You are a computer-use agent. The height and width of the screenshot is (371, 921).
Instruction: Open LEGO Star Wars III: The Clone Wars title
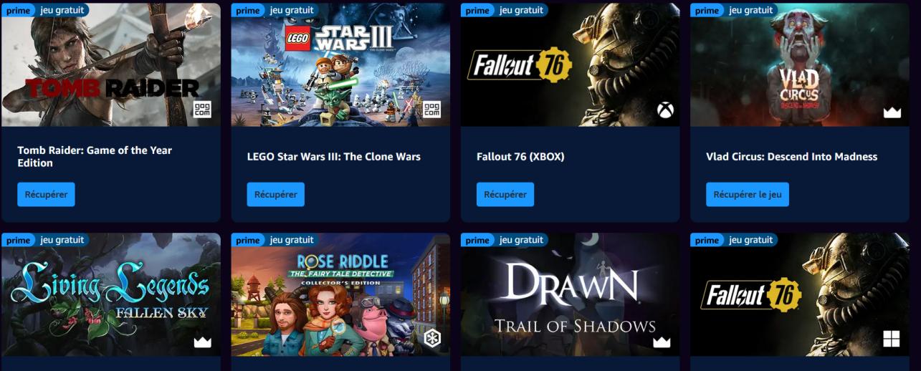[x=333, y=157]
